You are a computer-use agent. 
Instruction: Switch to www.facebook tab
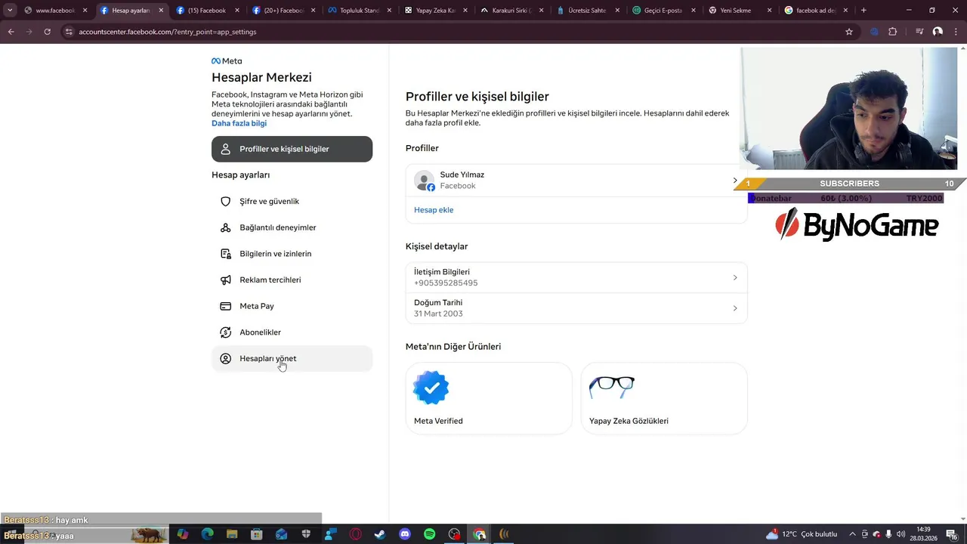(54, 11)
